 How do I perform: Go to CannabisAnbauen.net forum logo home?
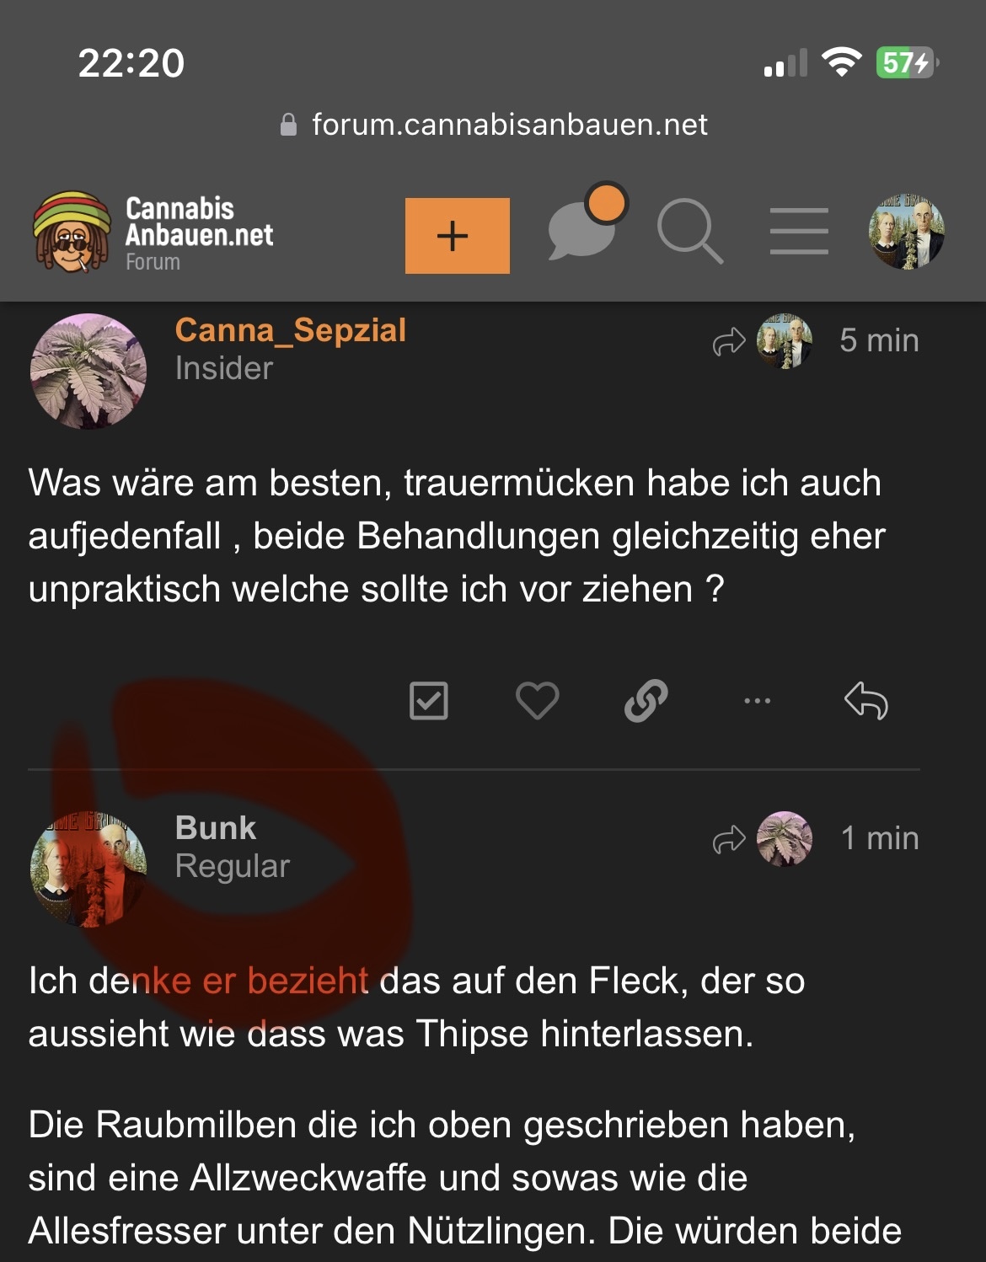point(153,232)
